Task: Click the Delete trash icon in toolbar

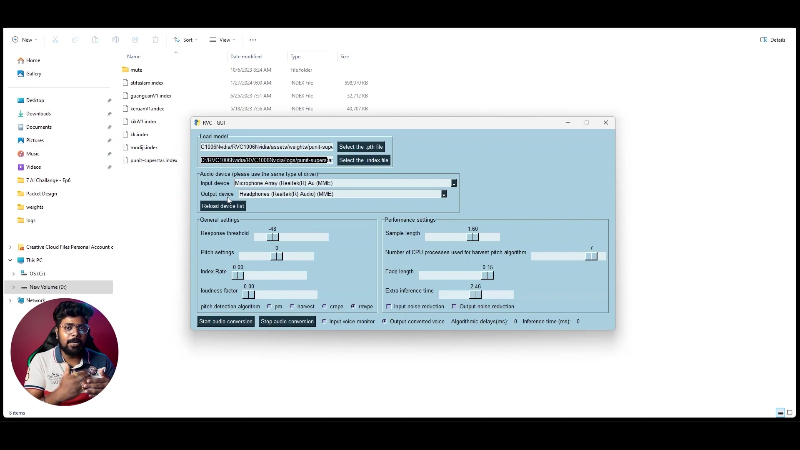Action: [155, 40]
